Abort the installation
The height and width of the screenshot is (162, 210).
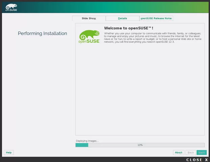(179, 153)
